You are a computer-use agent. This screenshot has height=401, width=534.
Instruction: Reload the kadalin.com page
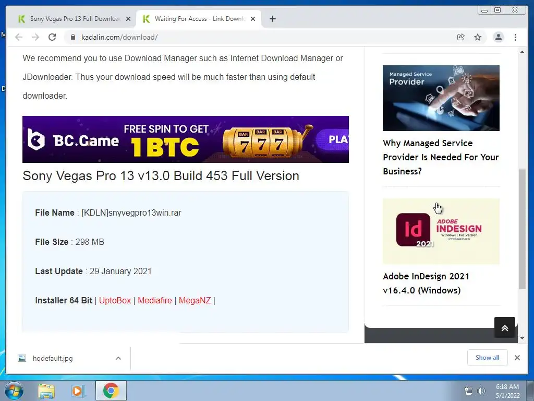click(52, 37)
